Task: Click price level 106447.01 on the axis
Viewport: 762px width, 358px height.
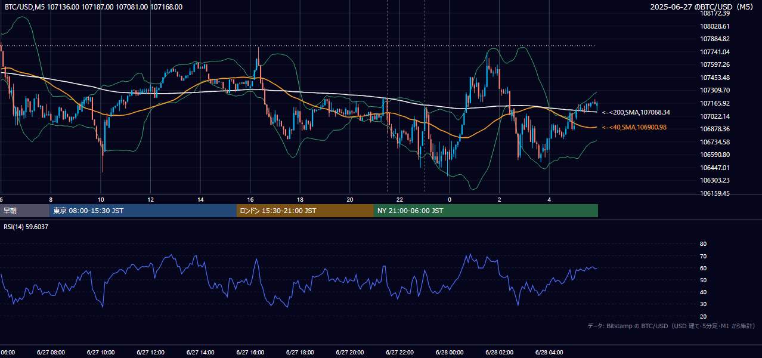Action: point(715,168)
